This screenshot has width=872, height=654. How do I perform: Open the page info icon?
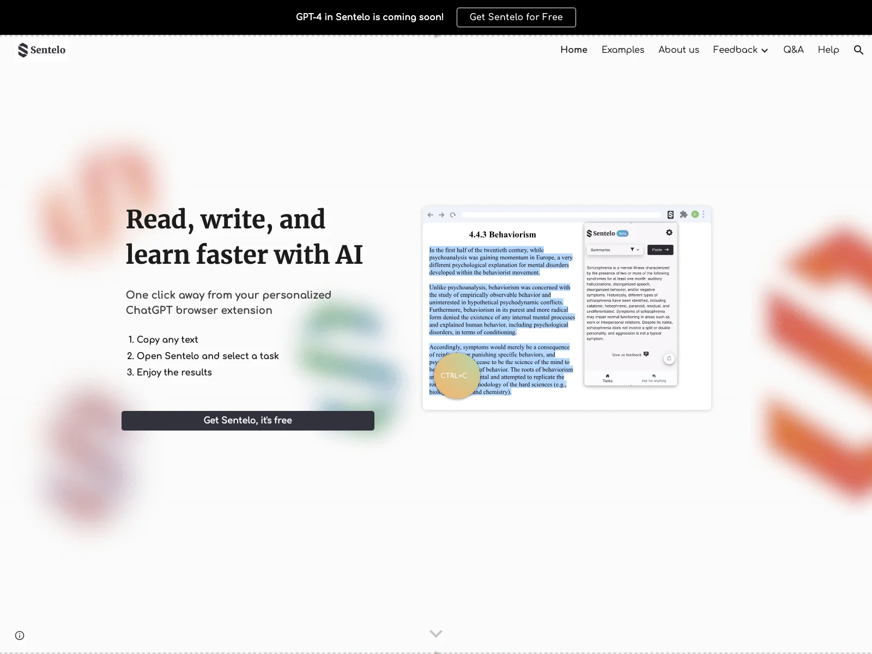pos(20,635)
